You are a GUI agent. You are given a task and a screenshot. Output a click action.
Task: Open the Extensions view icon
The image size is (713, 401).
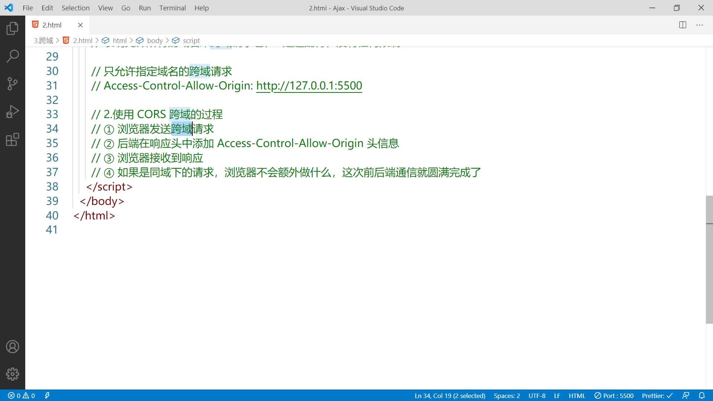pos(12,140)
